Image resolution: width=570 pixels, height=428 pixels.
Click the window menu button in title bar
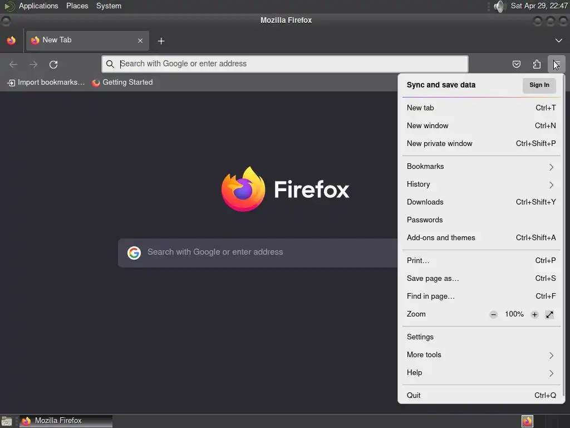(x=6, y=21)
